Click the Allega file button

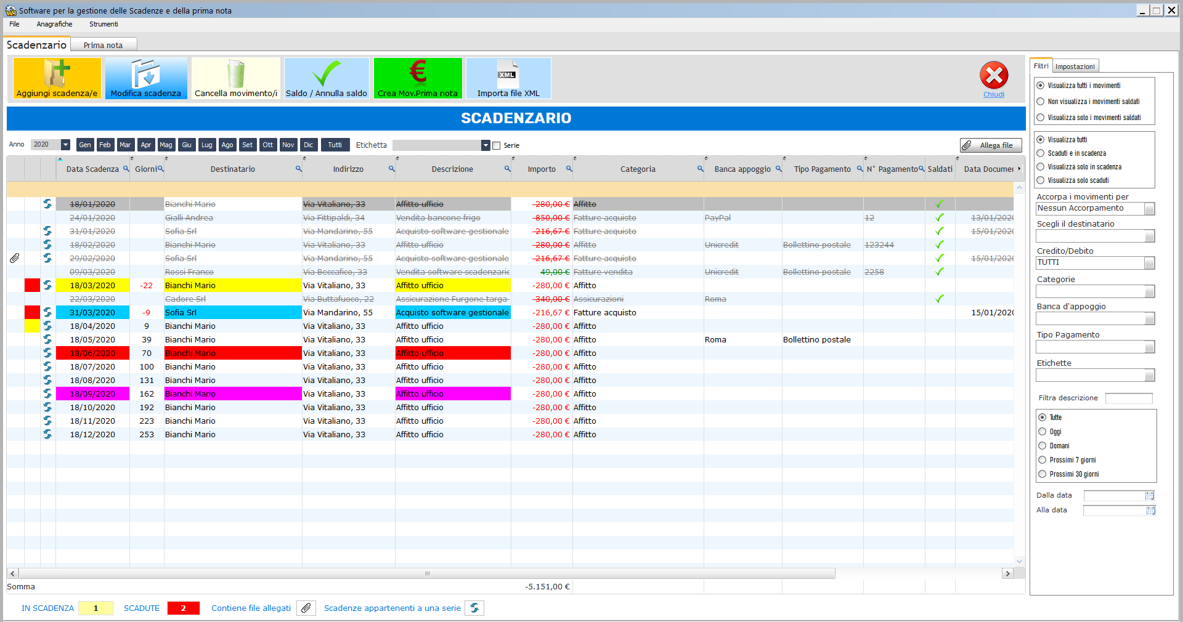tap(990, 145)
